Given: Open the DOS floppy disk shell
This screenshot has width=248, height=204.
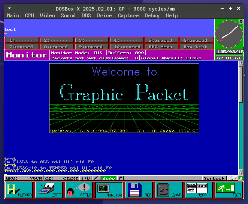Looking at the screenshot, I should (x=139, y=190).
